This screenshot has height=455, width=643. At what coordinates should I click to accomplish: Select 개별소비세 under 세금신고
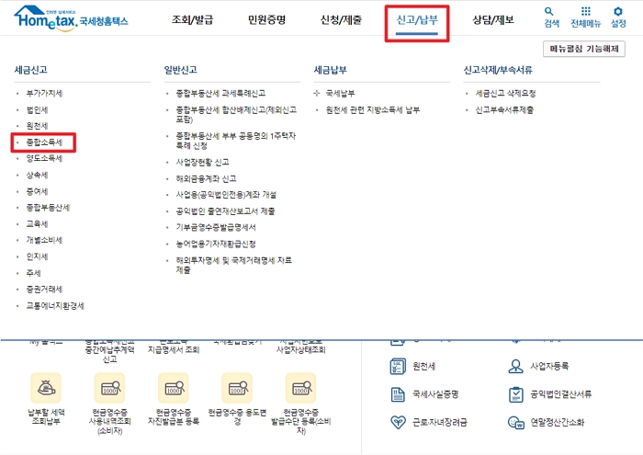pyautogui.click(x=44, y=240)
